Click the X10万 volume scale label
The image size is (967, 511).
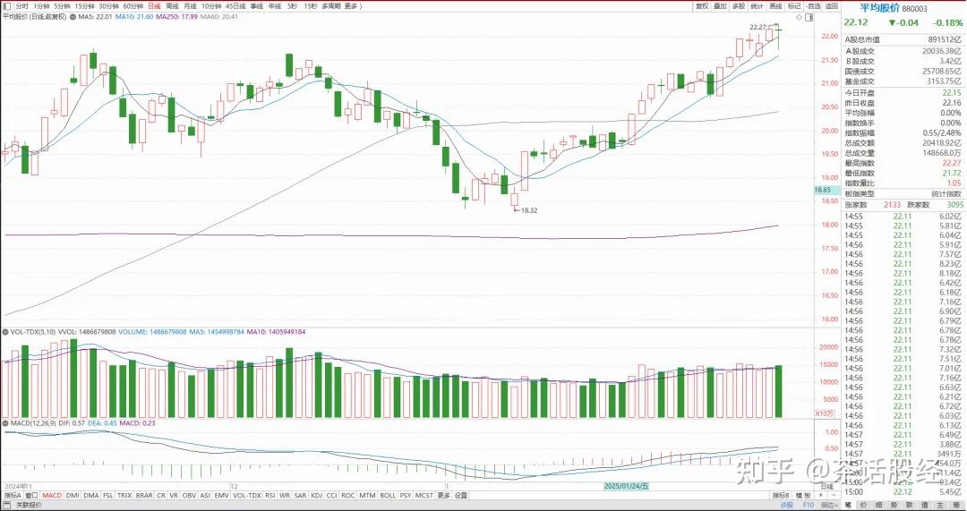click(x=824, y=413)
